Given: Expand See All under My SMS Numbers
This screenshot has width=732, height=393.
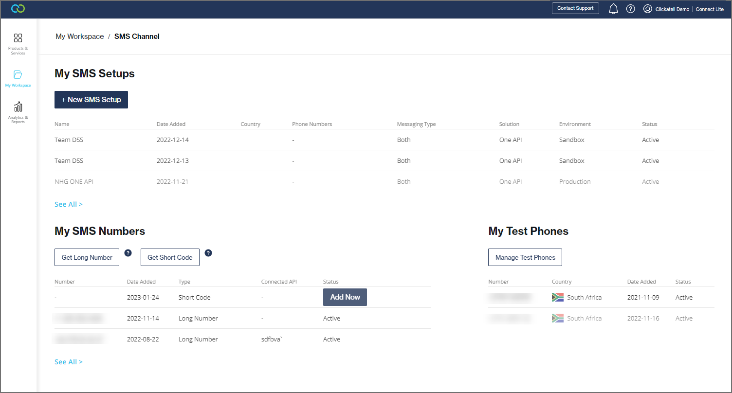Looking at the screenshot, I should pos(69,362).
